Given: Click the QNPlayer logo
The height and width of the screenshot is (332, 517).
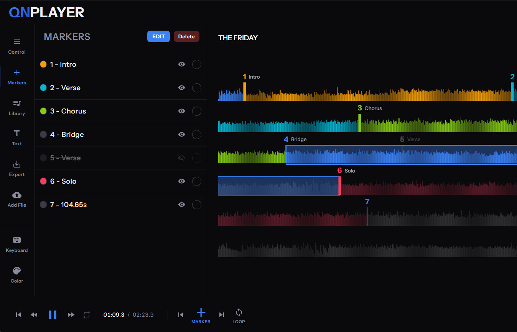Looking at the screenshot, I should (47, 12).
